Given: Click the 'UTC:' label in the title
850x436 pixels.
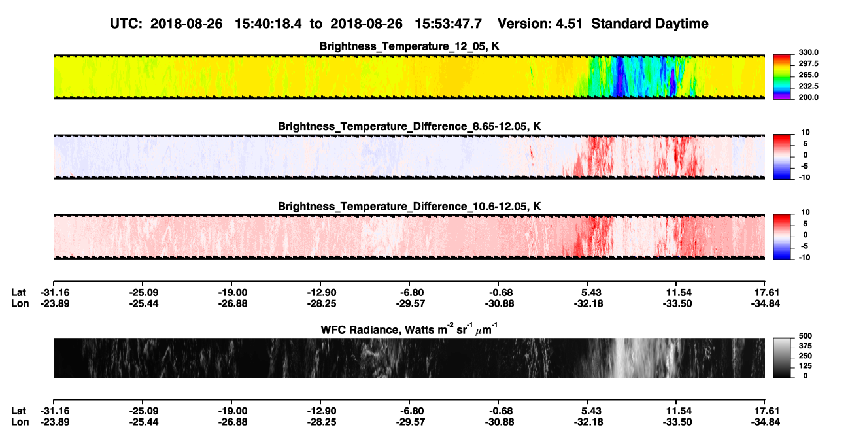Looking at the screenshot, I should (127, 24).
